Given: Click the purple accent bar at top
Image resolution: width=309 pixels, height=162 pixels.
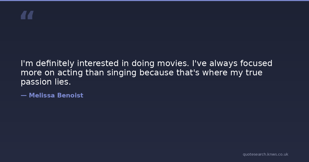Looking at the screenshot, I should click(x=154, y=1).
